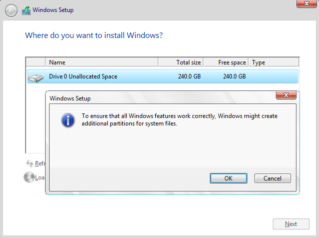The width and height of the screenshot is (319, 238).
Task: Confirm partition creation with OK
Action: 228,178
